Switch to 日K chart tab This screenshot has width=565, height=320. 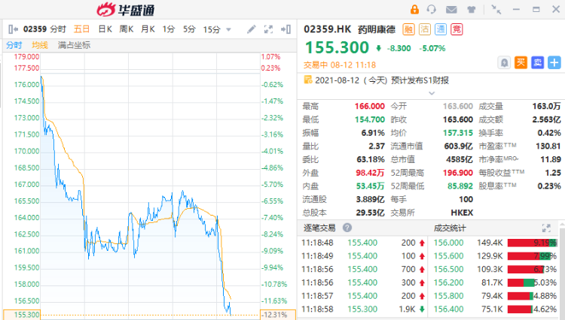(105, 29)
